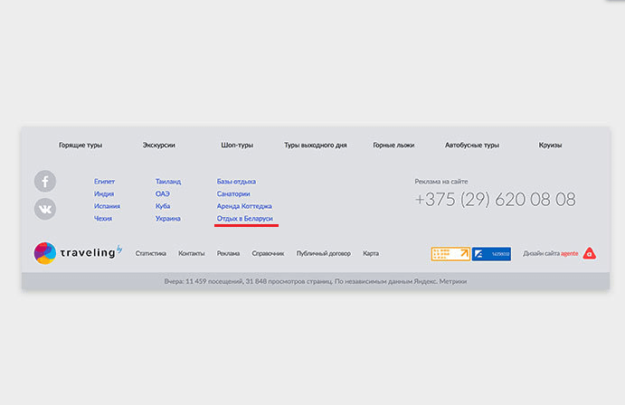Viewport: 625px width, 405px height.
Task: Open the Публичный договор link
Action: 324,254
